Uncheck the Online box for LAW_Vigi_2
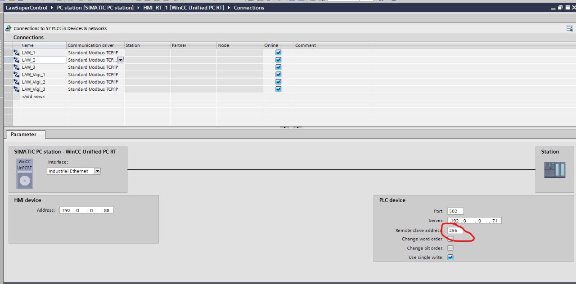This screenshot has width=576, height=284. (278, 81)
